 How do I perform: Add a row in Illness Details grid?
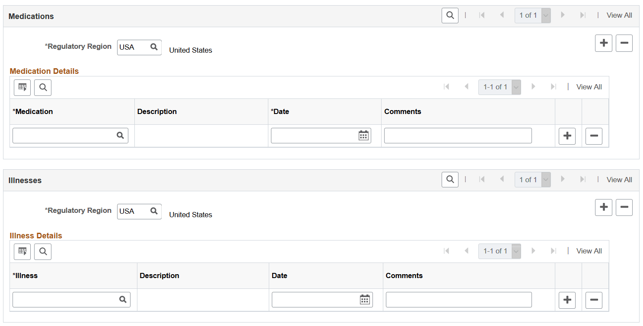click(x=567, y=300)
